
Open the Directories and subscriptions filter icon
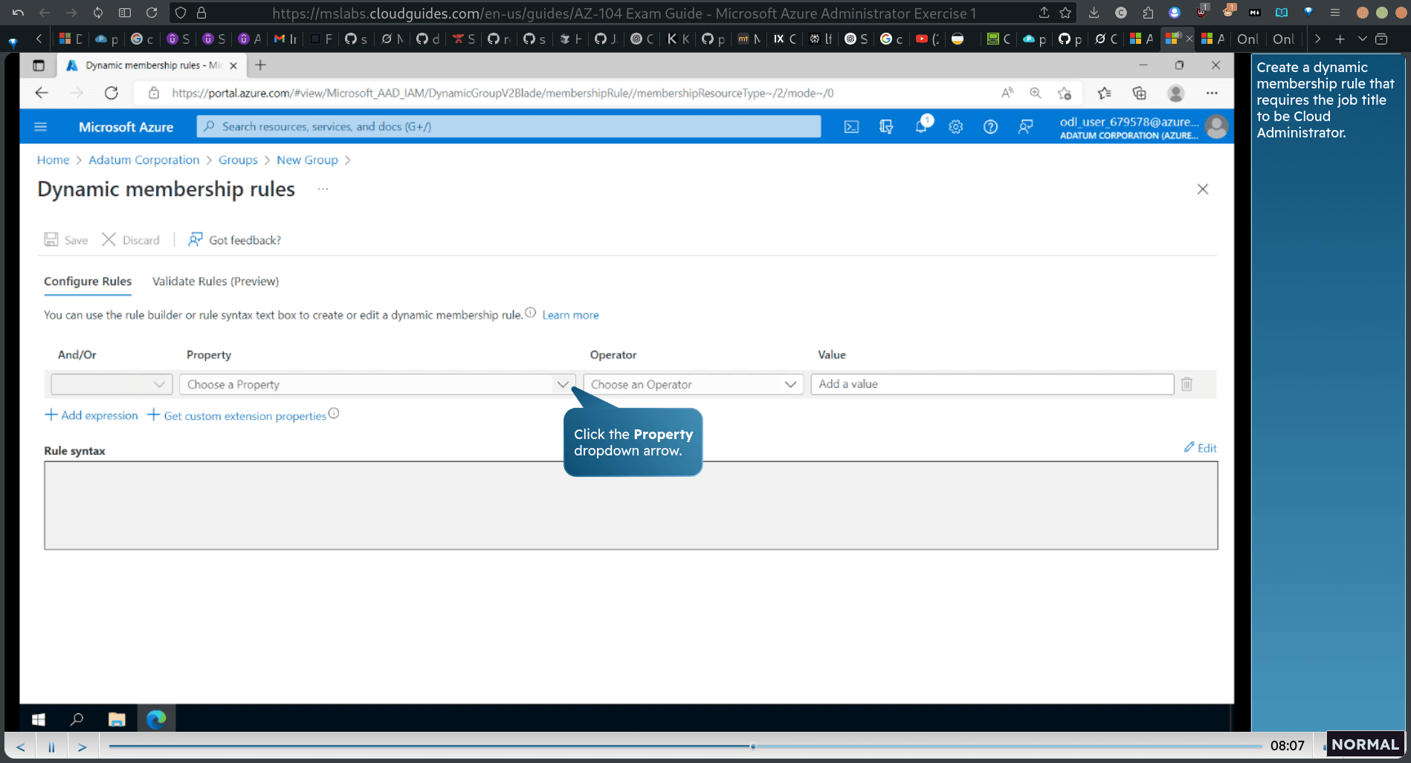tap(886, 127)
